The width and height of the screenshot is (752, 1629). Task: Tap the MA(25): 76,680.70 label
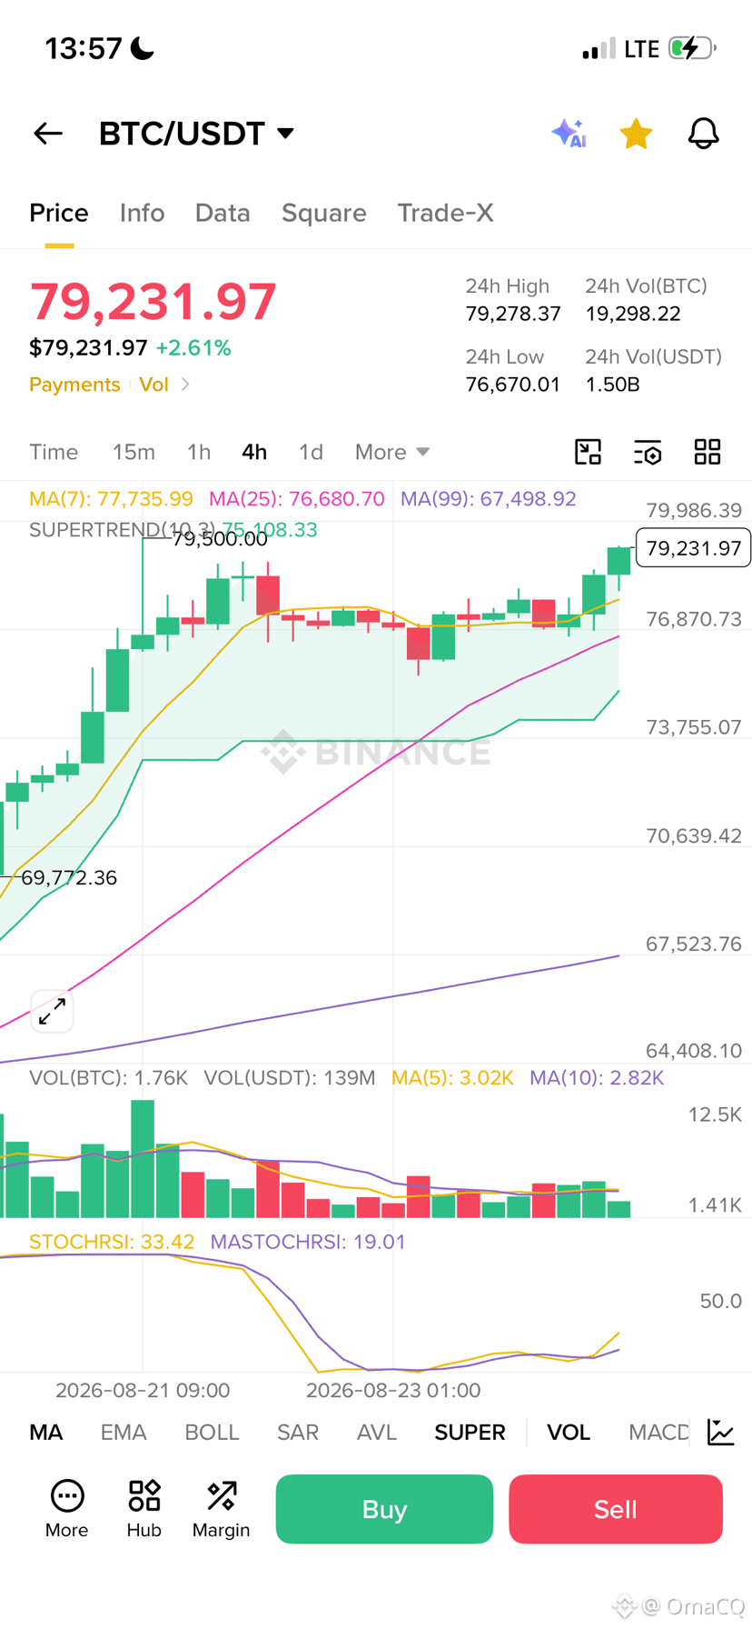[x=297, y=499]
